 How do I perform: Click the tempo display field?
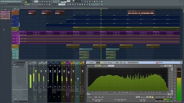click(36, 1)
